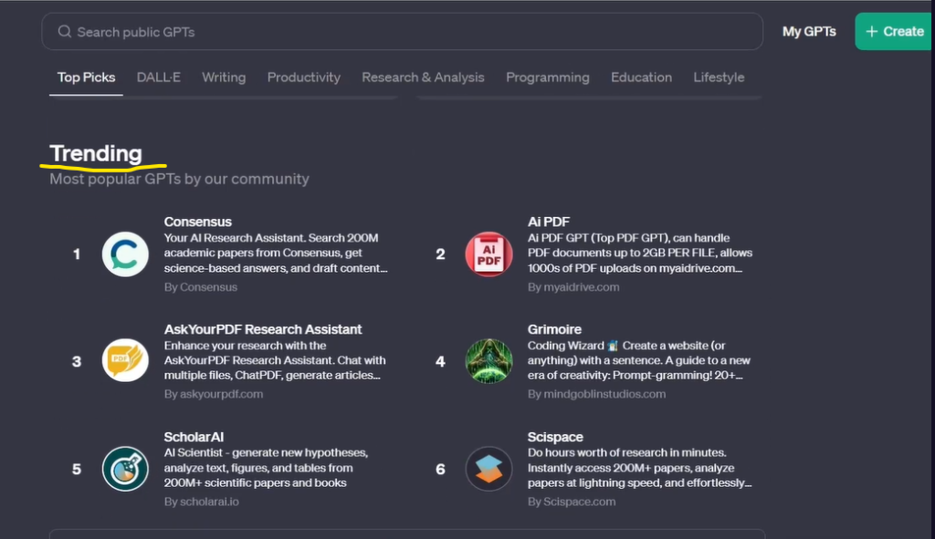Open AskYourPDF Research Assistant title
Viewport: 935px width, 539px height.
click(263, 329)
